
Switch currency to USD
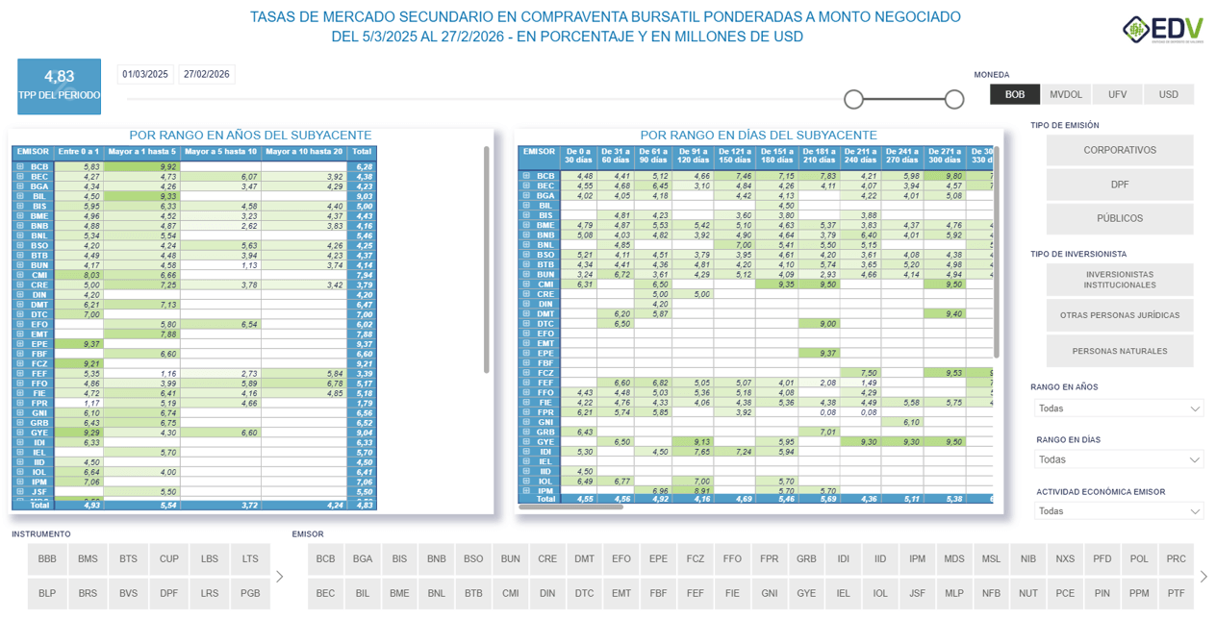[x=1167, y=94]
